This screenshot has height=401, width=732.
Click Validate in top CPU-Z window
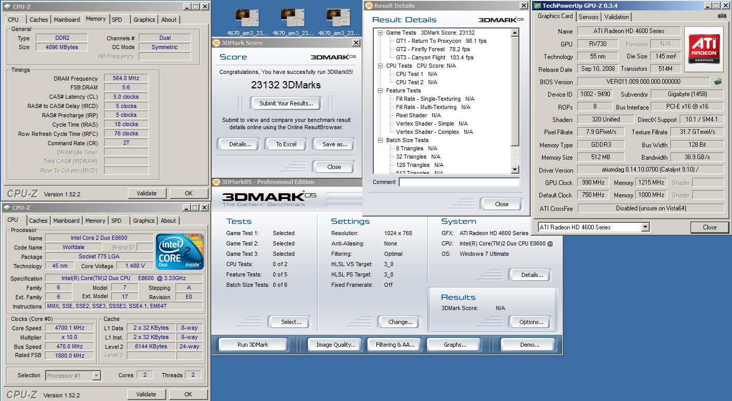point(147,193)
